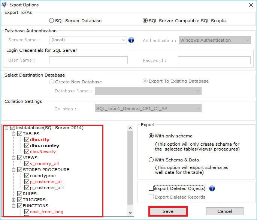Collapse the STORED PROCEDURE tree node
The image size is (257, 220).
[x=13, y=170]
